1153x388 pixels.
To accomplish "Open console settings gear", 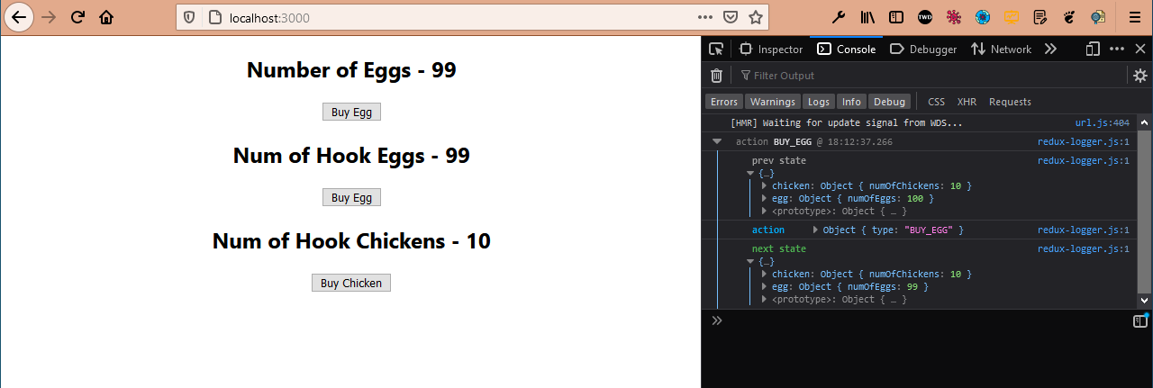I will click(x=1139, y=76).
